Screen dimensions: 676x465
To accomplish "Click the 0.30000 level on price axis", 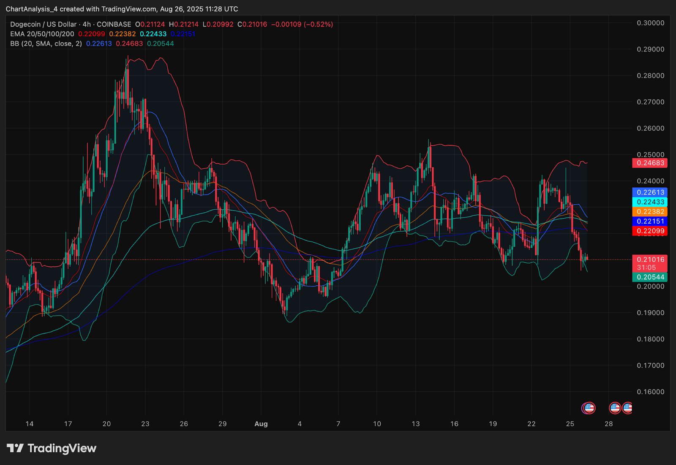I will tap(651, 23).
